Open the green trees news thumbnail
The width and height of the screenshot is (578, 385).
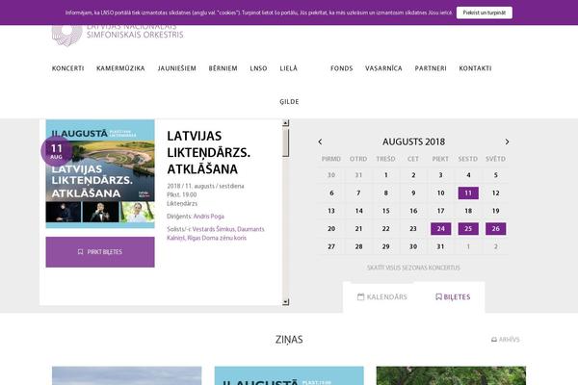tap(451, 375)
